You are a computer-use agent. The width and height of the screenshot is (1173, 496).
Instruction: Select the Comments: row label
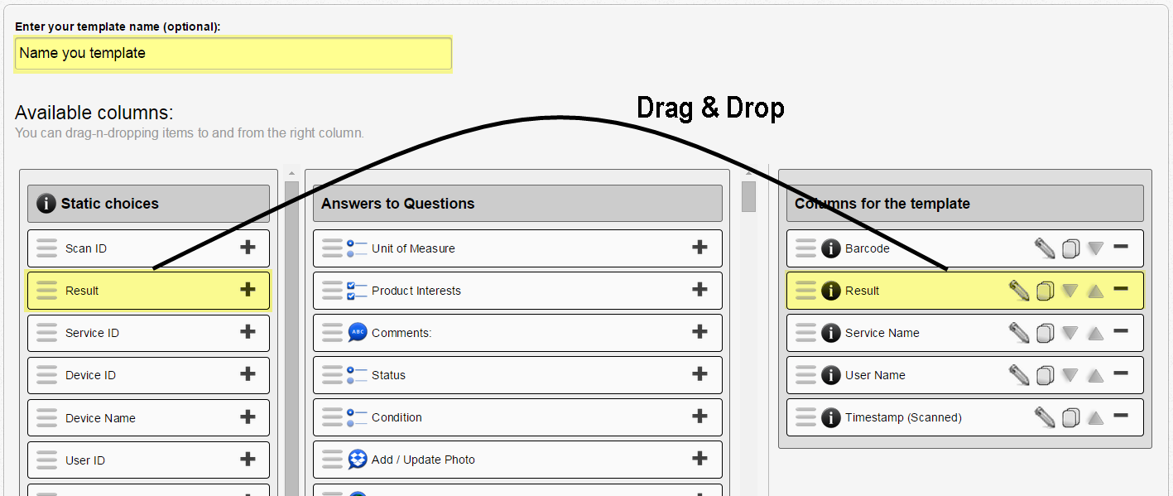coord(401,333)
